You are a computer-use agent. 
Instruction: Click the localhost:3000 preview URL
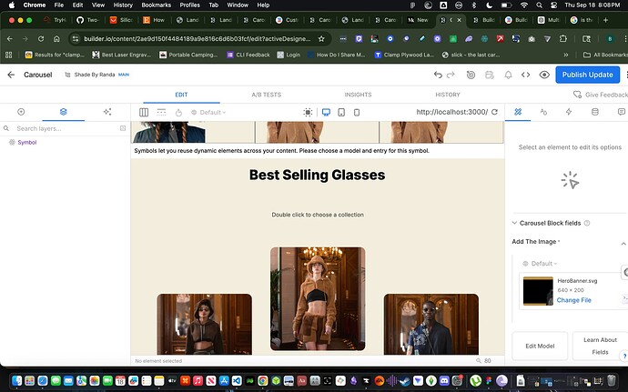tap(452, 112)
